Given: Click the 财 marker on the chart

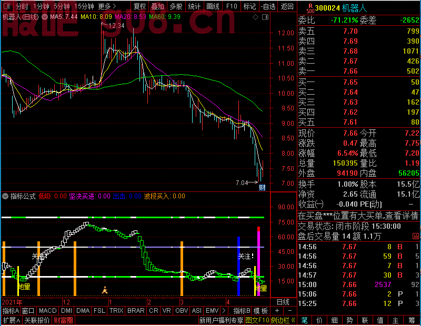Looking at the screenshot, I should pos(262,187).
